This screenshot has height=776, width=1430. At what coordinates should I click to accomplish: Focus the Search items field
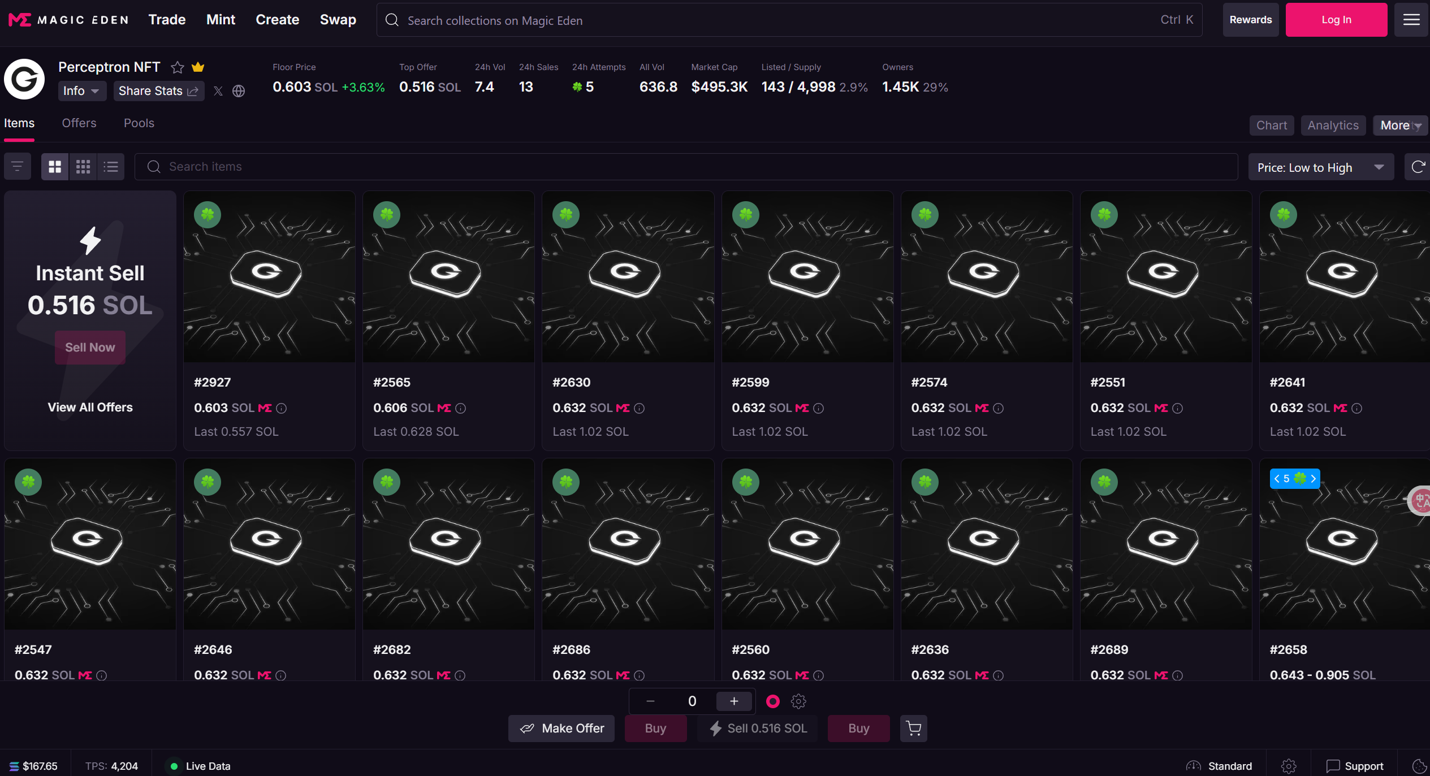[x=686, y=167]
